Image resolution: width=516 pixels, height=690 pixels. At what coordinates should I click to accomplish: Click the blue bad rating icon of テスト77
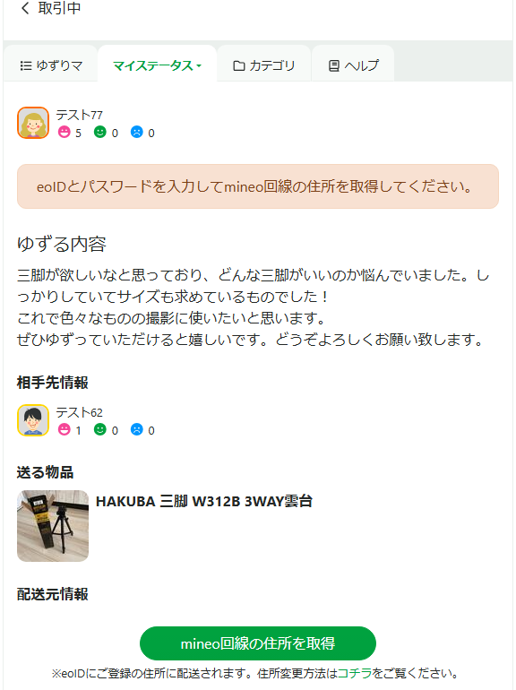(137, 132)
